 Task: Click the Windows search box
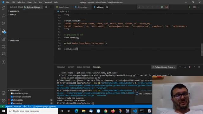coord(33,111)
